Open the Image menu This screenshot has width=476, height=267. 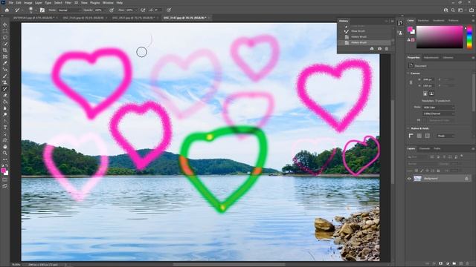[x=28, y=2]
